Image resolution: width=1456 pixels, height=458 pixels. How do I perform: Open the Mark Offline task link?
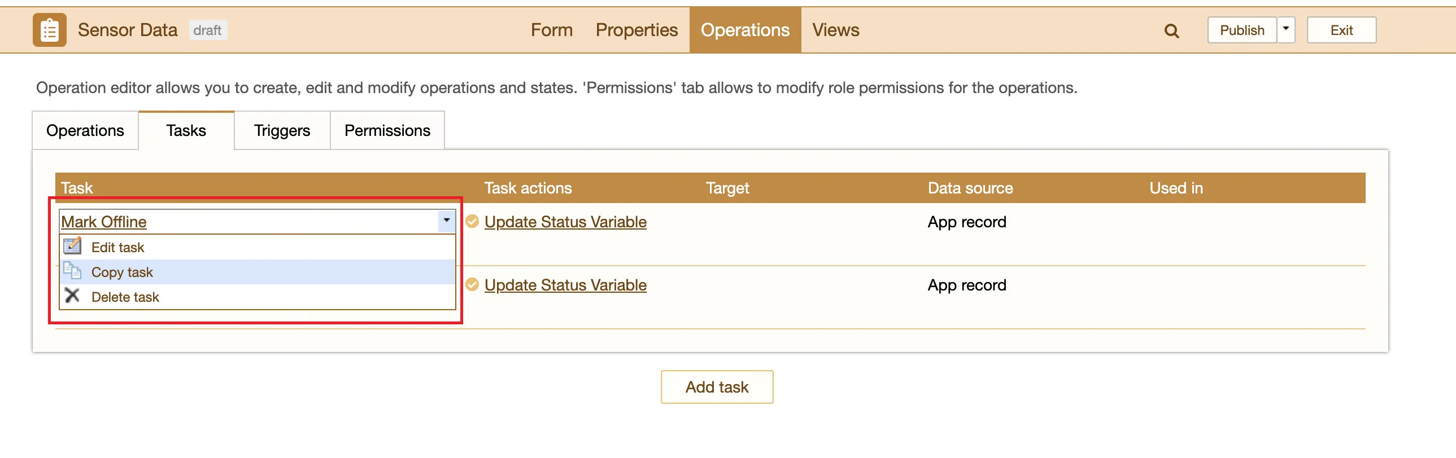(x=104, y=221)
